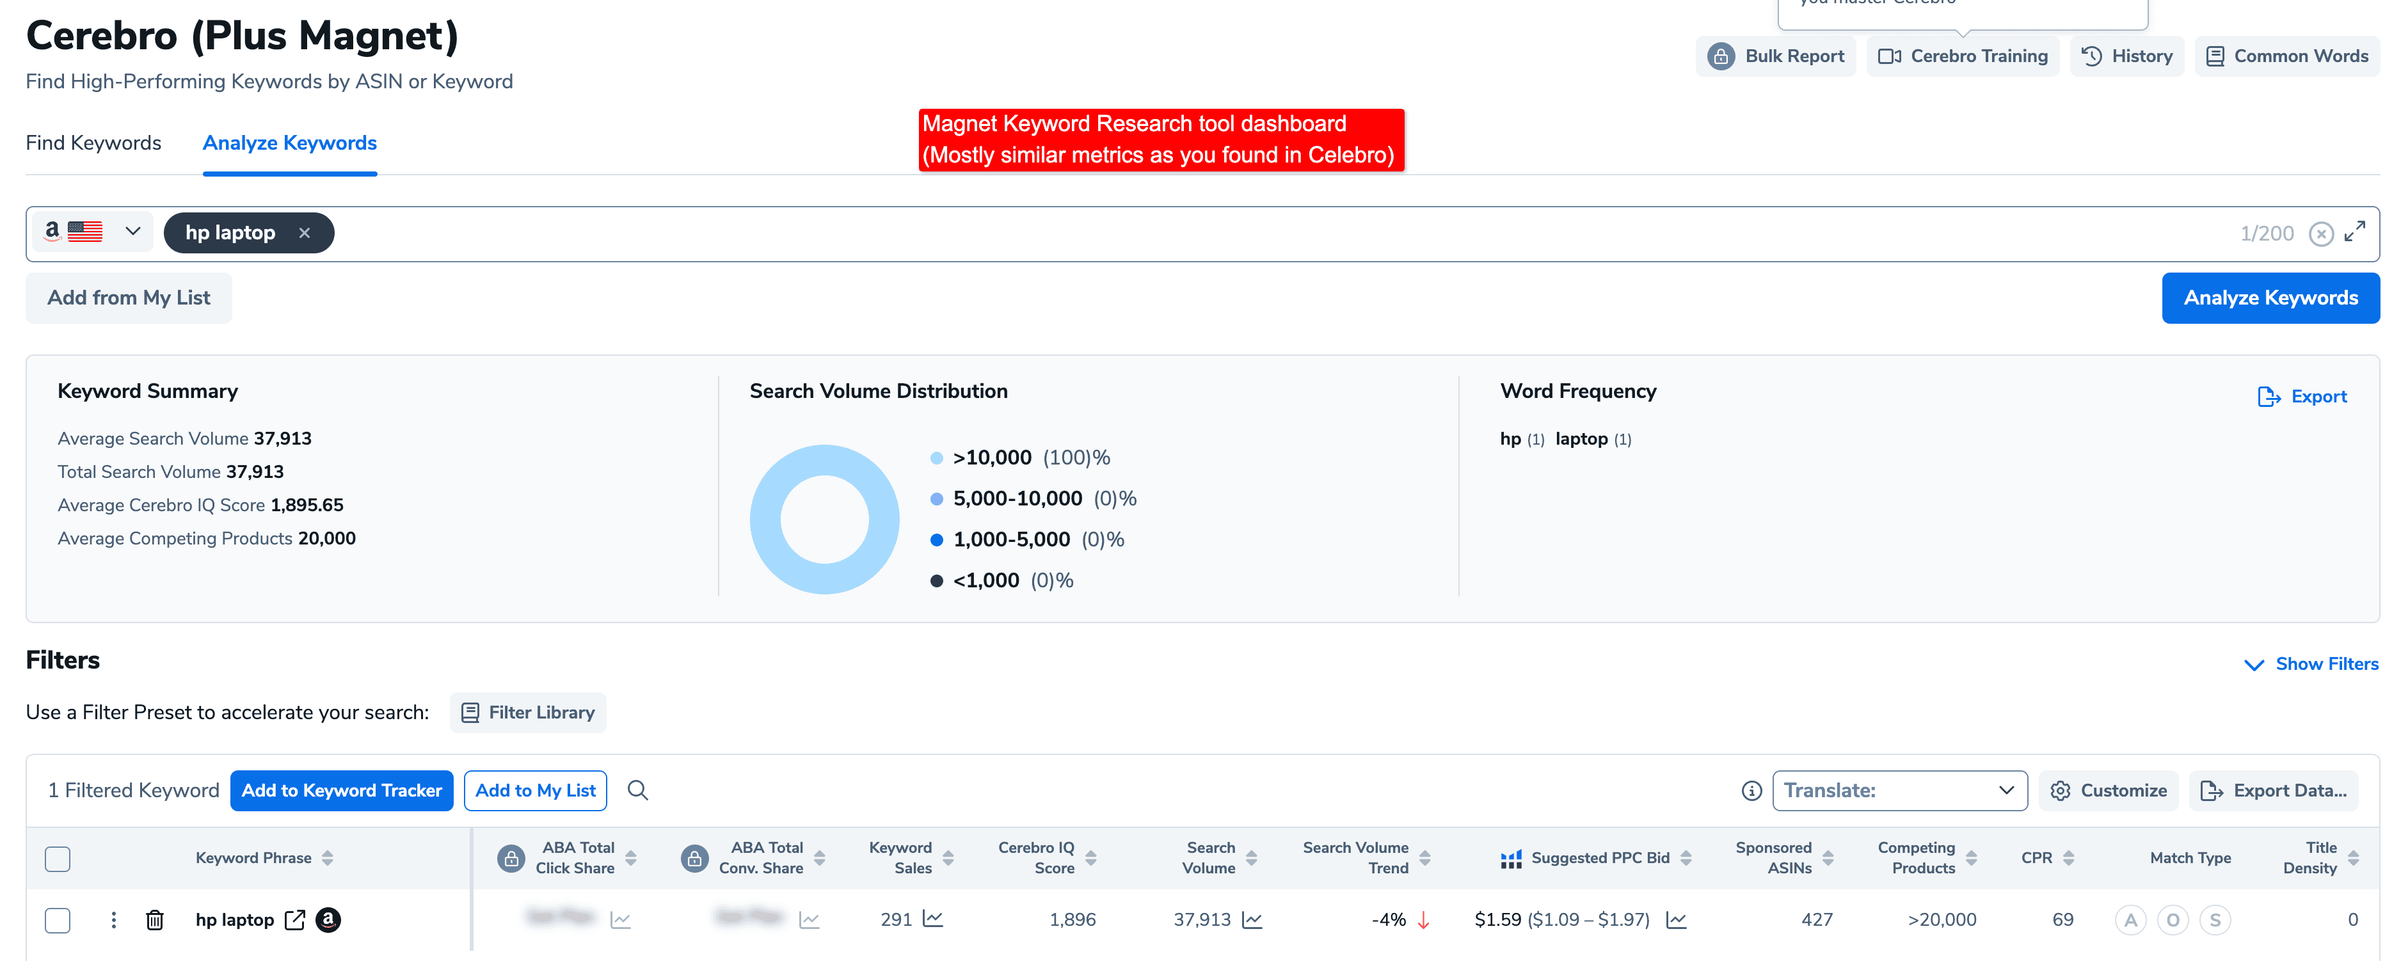The width and height of the screenshot is (2401, 961).
Task: Sort by Keyword Sales column
Action: click(x=948, y=857)
